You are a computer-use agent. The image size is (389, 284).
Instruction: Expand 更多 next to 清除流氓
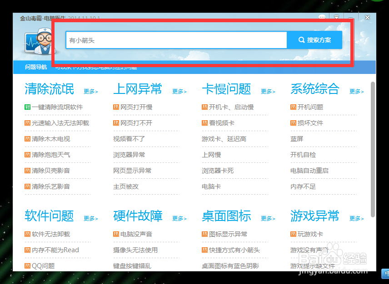point(91,91)
